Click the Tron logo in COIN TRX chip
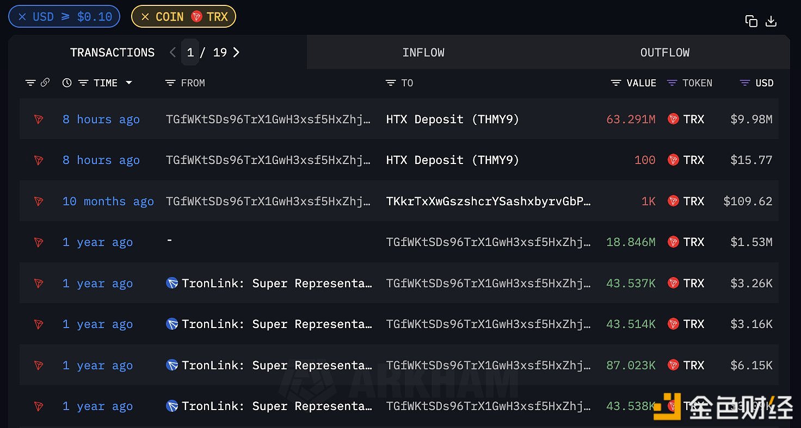Screen dimensions: 801x428 (196, 17)
